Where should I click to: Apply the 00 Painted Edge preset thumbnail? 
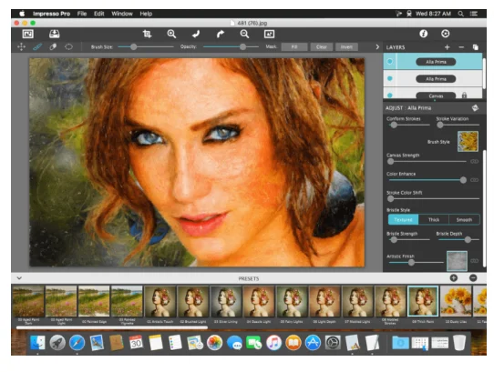(x=94, y=301)
